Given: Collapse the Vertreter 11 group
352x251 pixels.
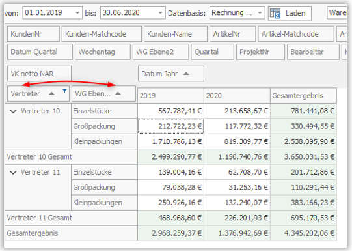Looking at the screenshot, I should coord(14,173).
